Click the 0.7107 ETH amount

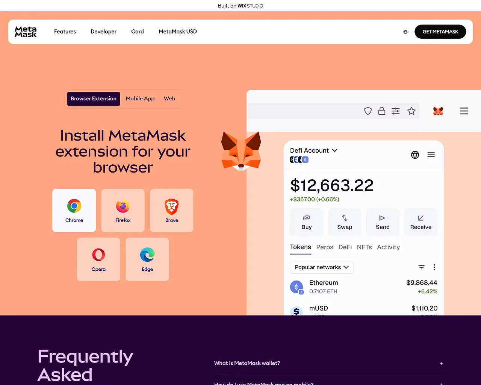pyautogui.click(x=323, y=291)
